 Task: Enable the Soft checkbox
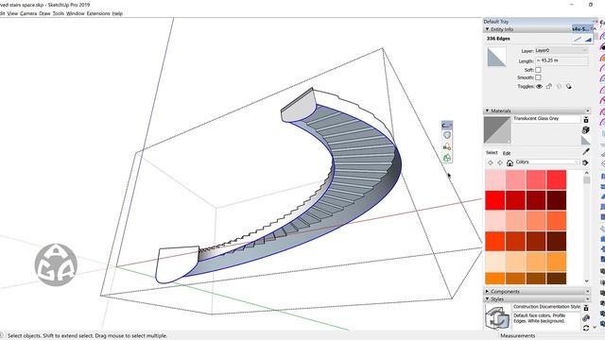point(538,70)
